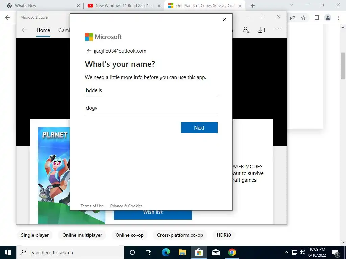Click the Chrome share page icon
This screenshot has height=259, width=346.
pyautogui.click(x=293, y=18)
